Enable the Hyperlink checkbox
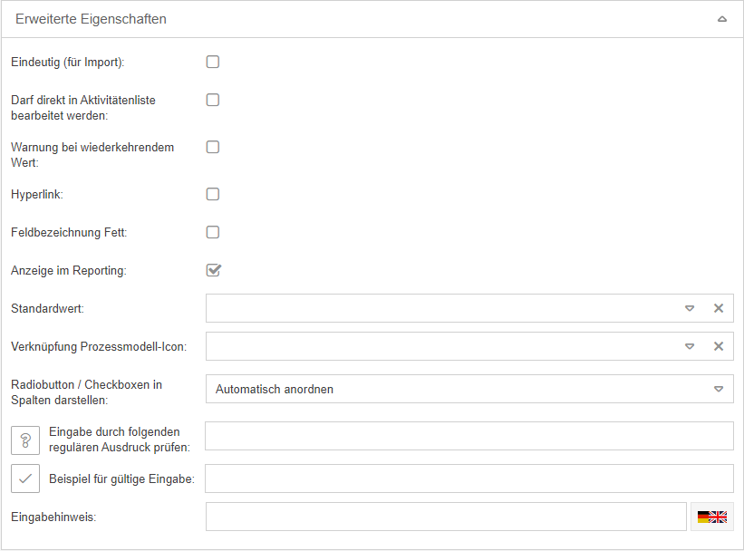The height and width of the screenshot is (551, 744). [x=213, y=194]
